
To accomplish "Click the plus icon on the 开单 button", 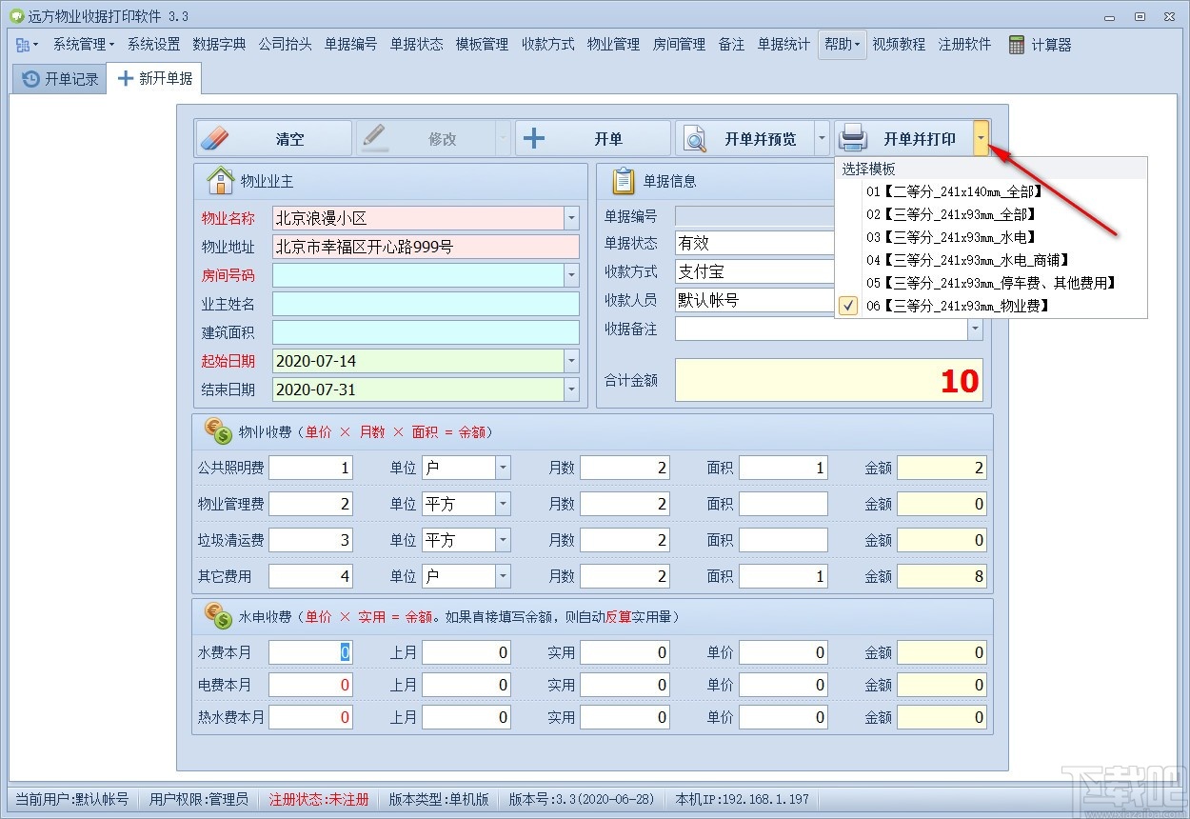I will click(533, 137).
